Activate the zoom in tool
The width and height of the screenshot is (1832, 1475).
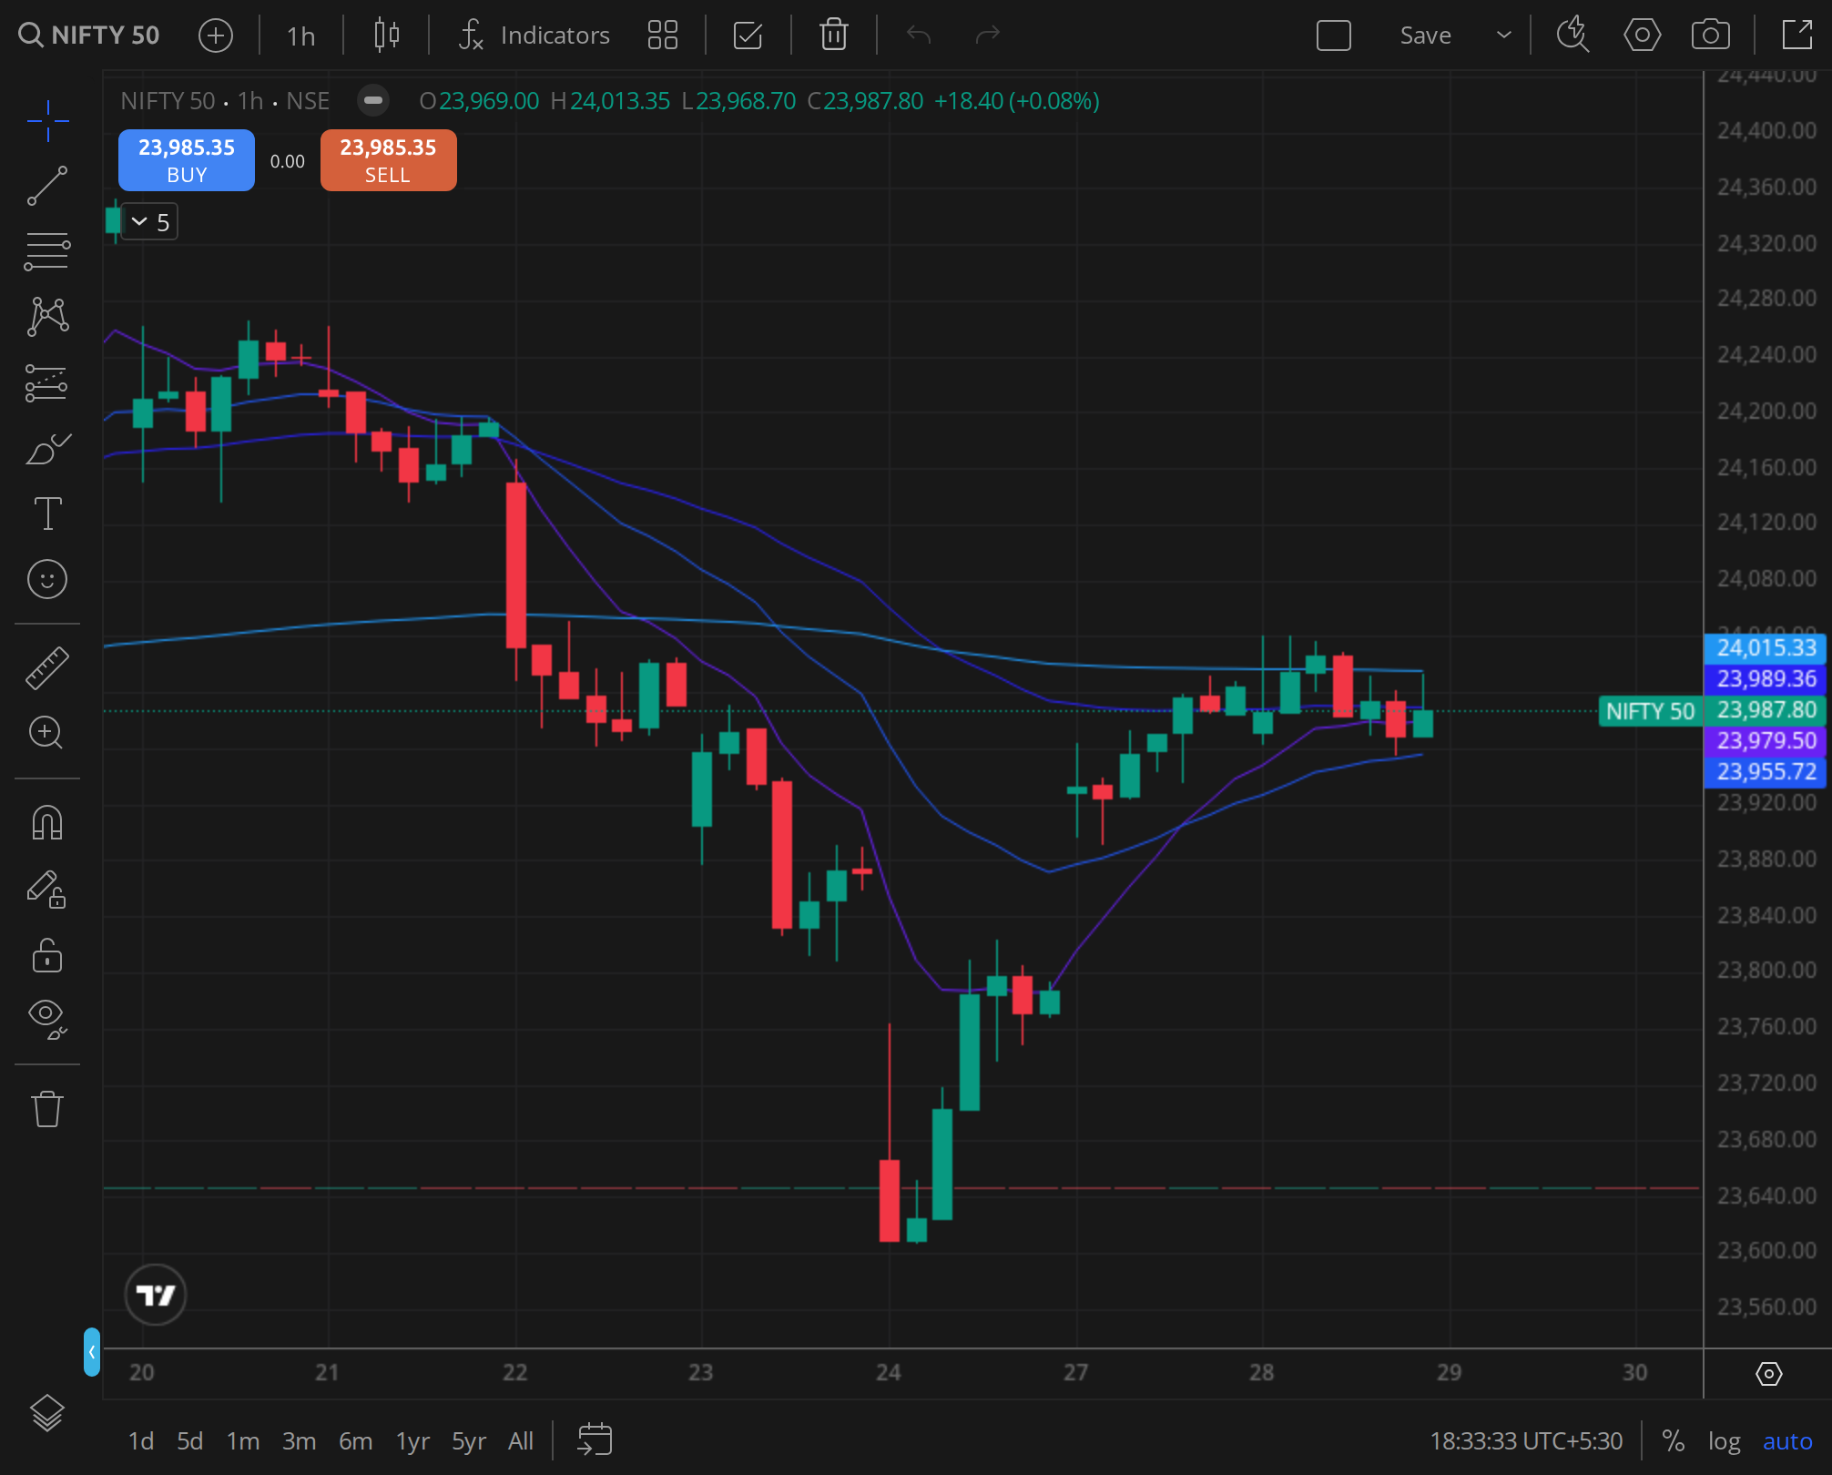[x=47, y=732]
